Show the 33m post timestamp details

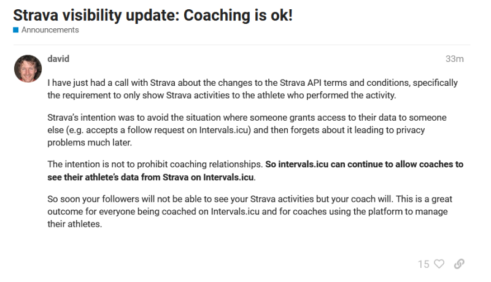click(x=454, y=59)
